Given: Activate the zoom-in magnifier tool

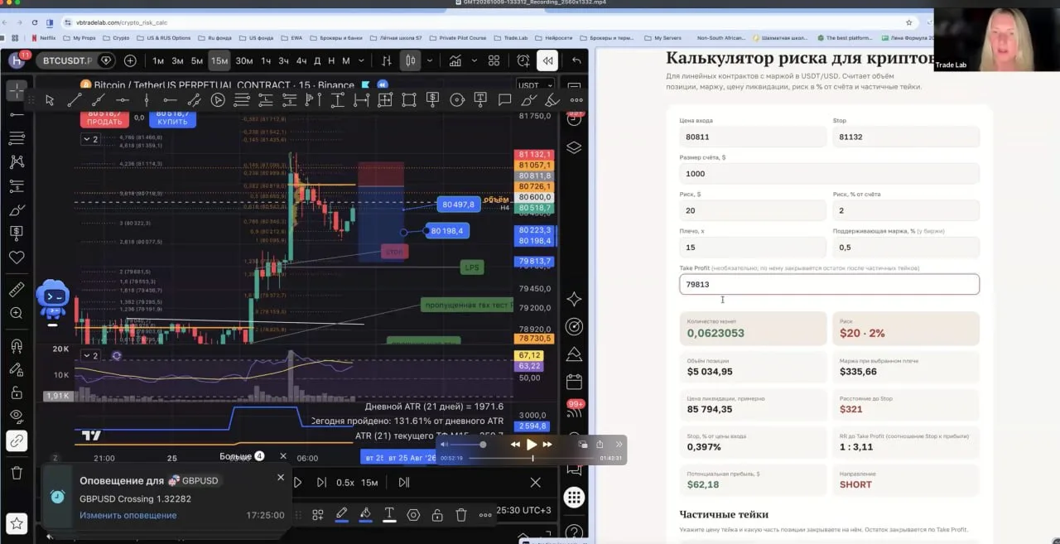Looking at the screenshot, I should (x=17, y=313).
